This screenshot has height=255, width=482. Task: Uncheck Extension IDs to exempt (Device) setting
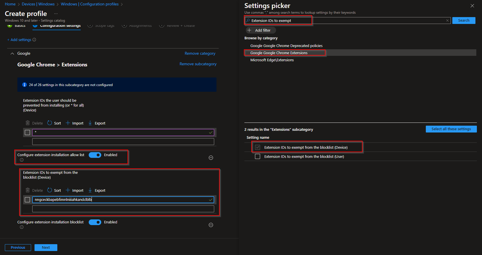click(x=258, y=147)
